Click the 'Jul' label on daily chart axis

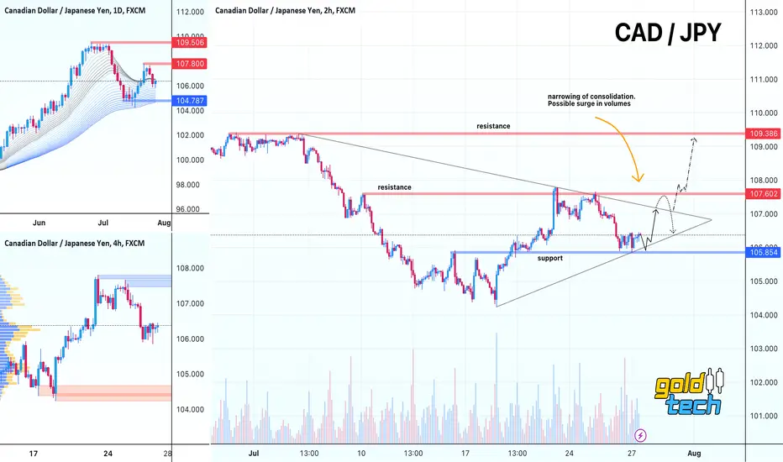coord(102,223)
